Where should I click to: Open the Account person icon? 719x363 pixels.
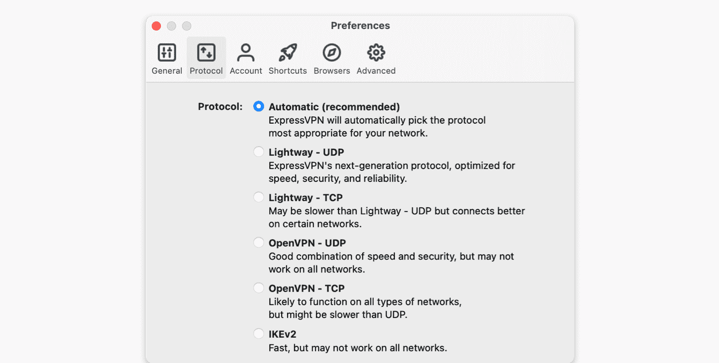[246, 53]
